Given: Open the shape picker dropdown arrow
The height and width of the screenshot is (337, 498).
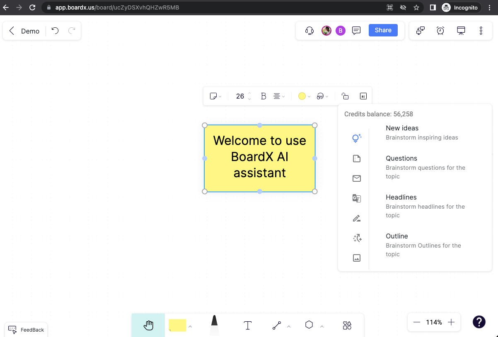Looking at the screenshot, I should click(x=321, y=327).
